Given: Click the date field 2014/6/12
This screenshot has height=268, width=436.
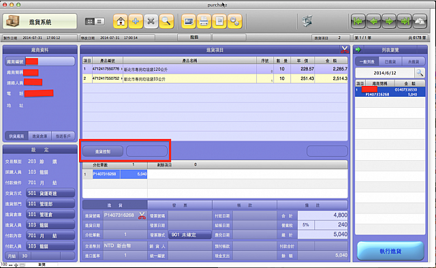Looking at the screenshot, I should pos(385,73).
